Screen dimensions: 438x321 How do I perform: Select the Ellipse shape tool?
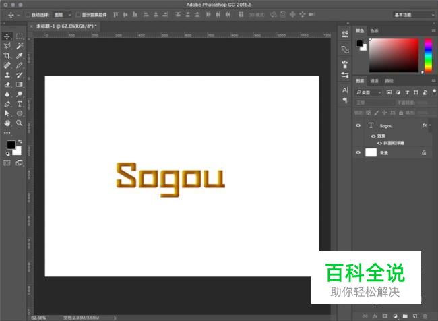click(x=20, y=113)
